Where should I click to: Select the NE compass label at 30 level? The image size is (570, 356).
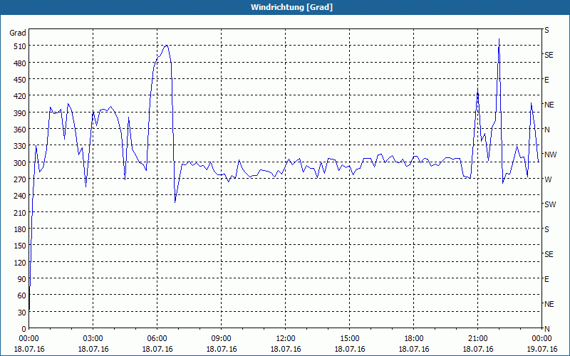[549, 304]
